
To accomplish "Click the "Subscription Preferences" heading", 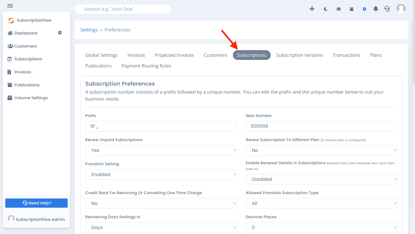I will click(120, 84).
